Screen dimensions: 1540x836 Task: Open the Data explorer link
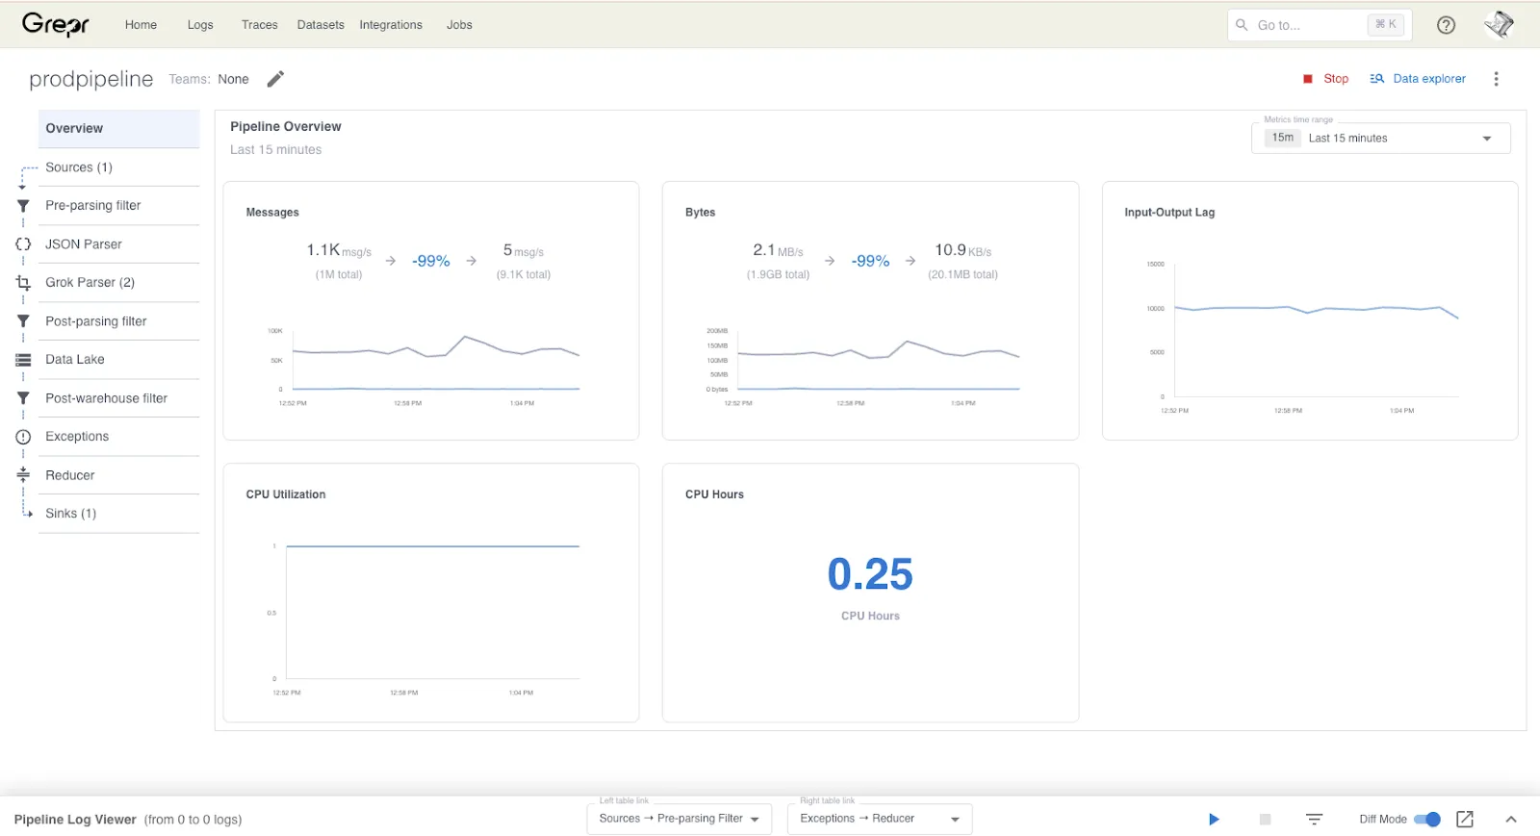pyautogui.click(x=1418, y=79)
